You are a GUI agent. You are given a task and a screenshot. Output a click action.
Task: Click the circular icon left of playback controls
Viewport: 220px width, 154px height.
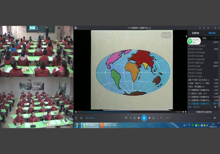(126, 118)
